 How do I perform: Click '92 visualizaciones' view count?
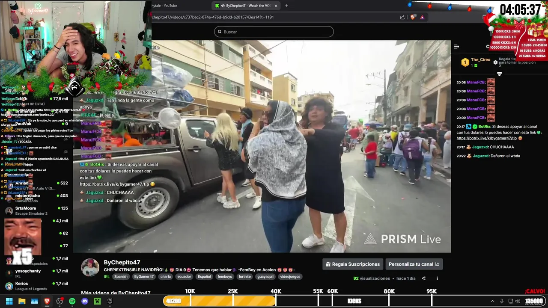click(372, 278)
